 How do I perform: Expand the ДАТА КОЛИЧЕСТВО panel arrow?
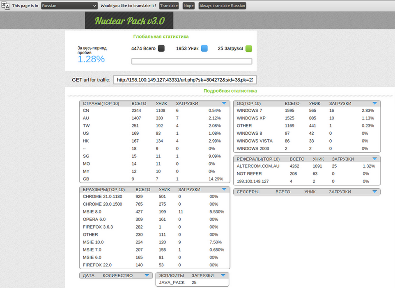[x=147, y=276]
